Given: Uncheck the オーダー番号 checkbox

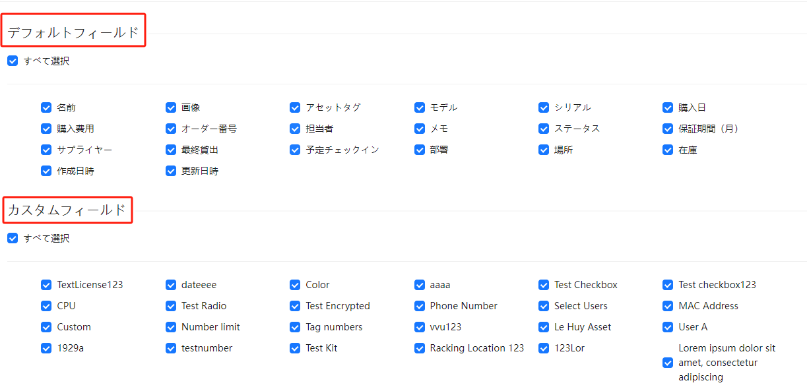Looking at the screenshot, I should pos(171,129).
